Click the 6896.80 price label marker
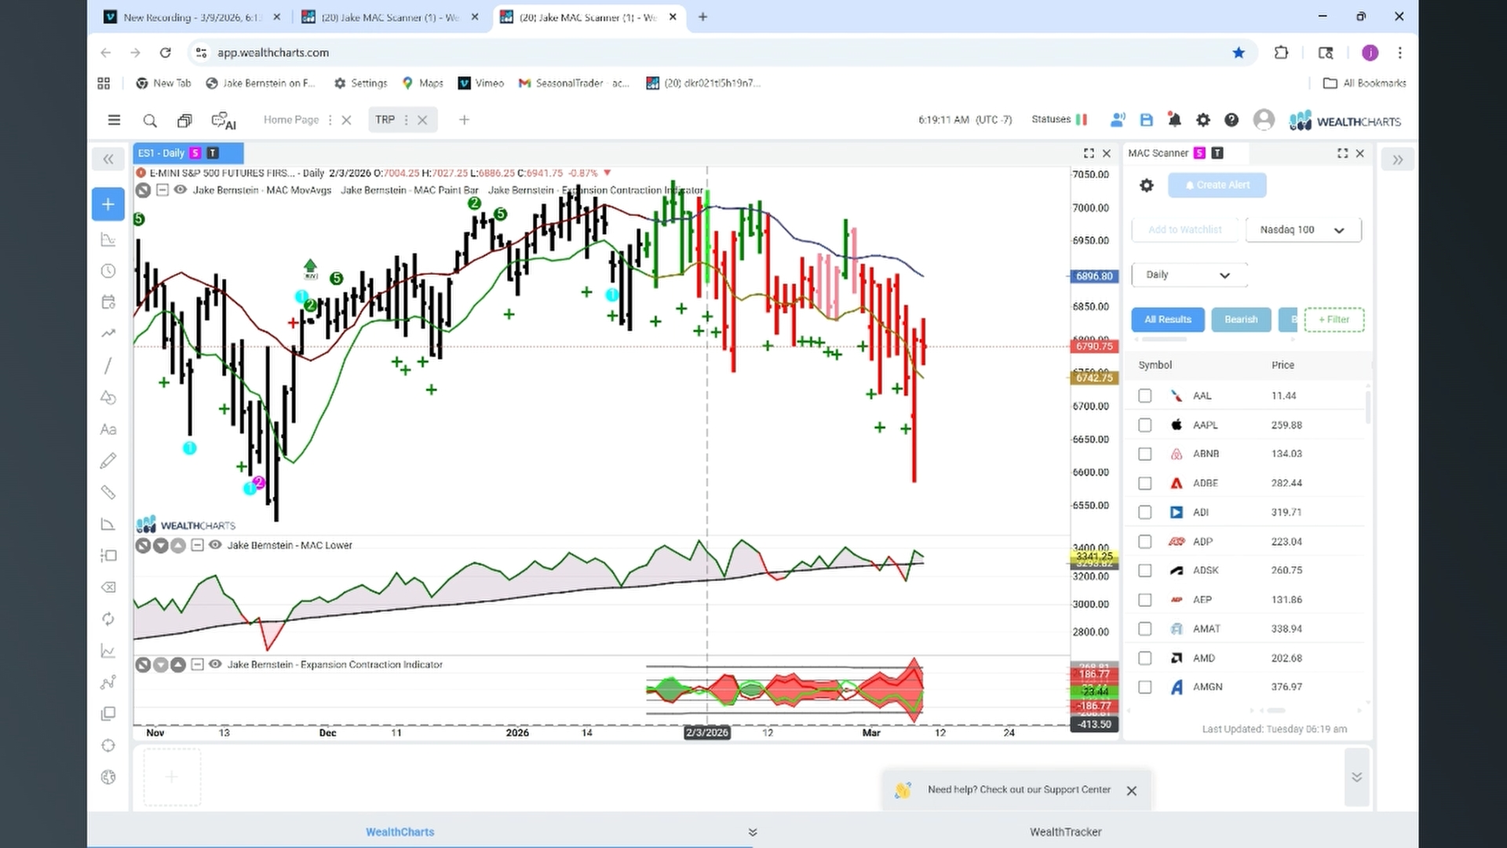Viewport: 1507px width, 848px height. coord(1094,276)
